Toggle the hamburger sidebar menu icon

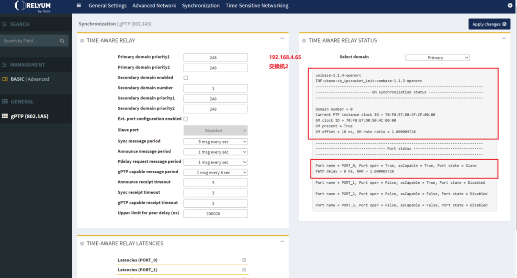[79, 5]
